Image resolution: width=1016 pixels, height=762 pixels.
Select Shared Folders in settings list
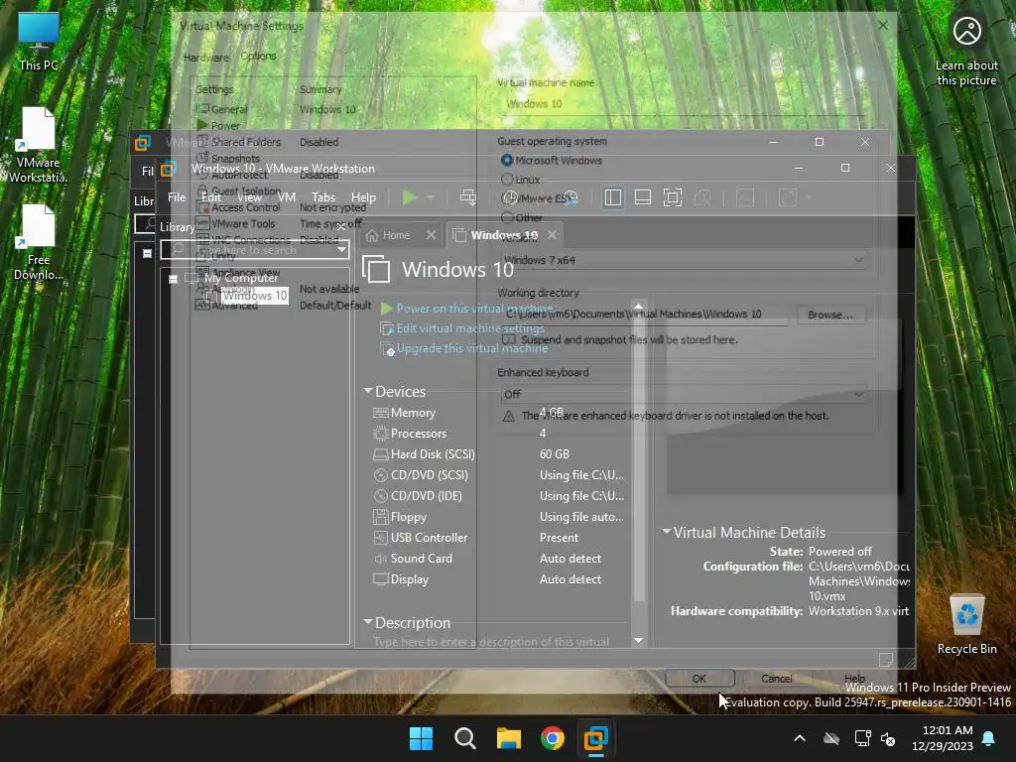tap(246, 142)
